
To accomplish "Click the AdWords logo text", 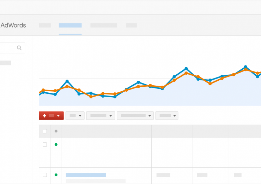I will tap(13, 25).
